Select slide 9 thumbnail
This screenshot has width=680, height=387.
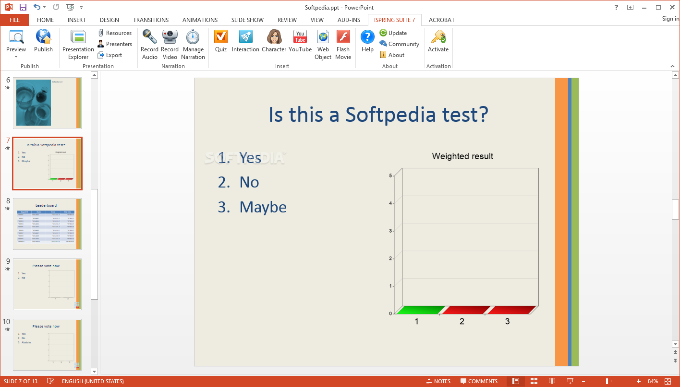pyautogui.click(x=48, y=284)
